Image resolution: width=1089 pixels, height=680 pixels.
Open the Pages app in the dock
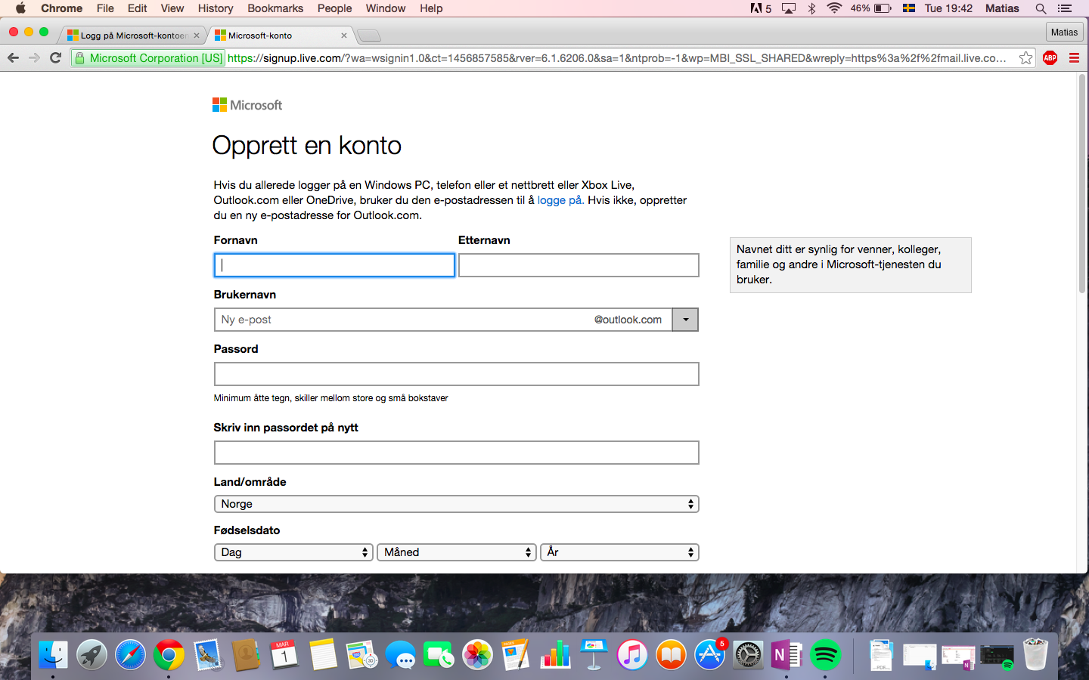tap(516, 655)
